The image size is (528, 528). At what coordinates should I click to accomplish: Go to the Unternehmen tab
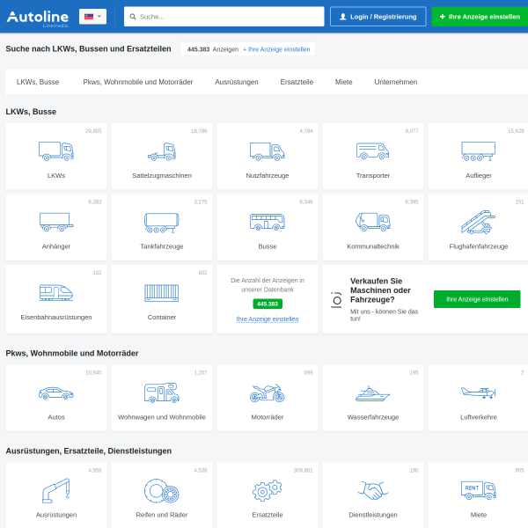tap(396, 82)
